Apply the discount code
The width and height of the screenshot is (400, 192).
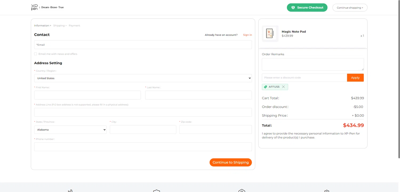click(x=355, y=78)
